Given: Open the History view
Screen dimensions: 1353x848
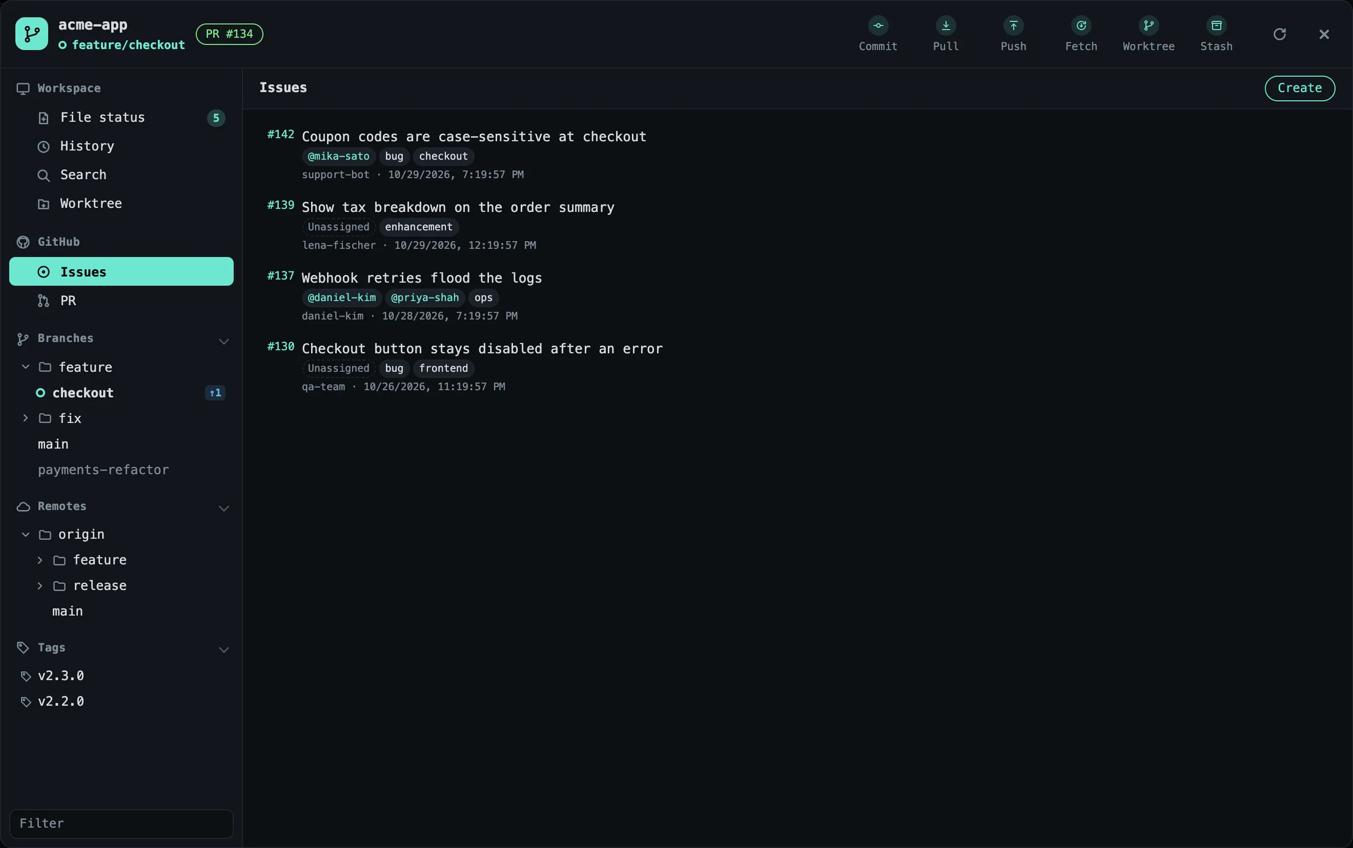Looking at the screenshot, I should [121, 146].
